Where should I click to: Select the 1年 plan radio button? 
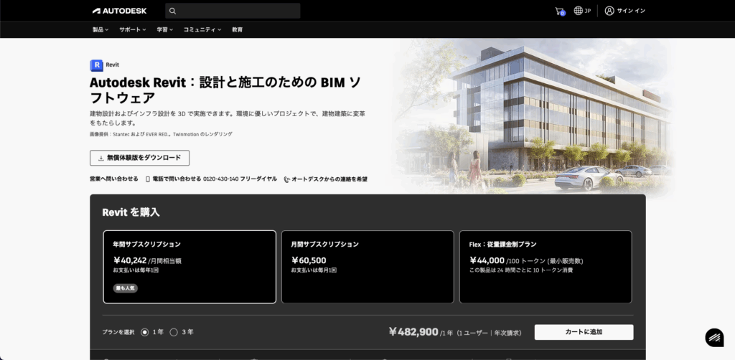tap(145, 332)
